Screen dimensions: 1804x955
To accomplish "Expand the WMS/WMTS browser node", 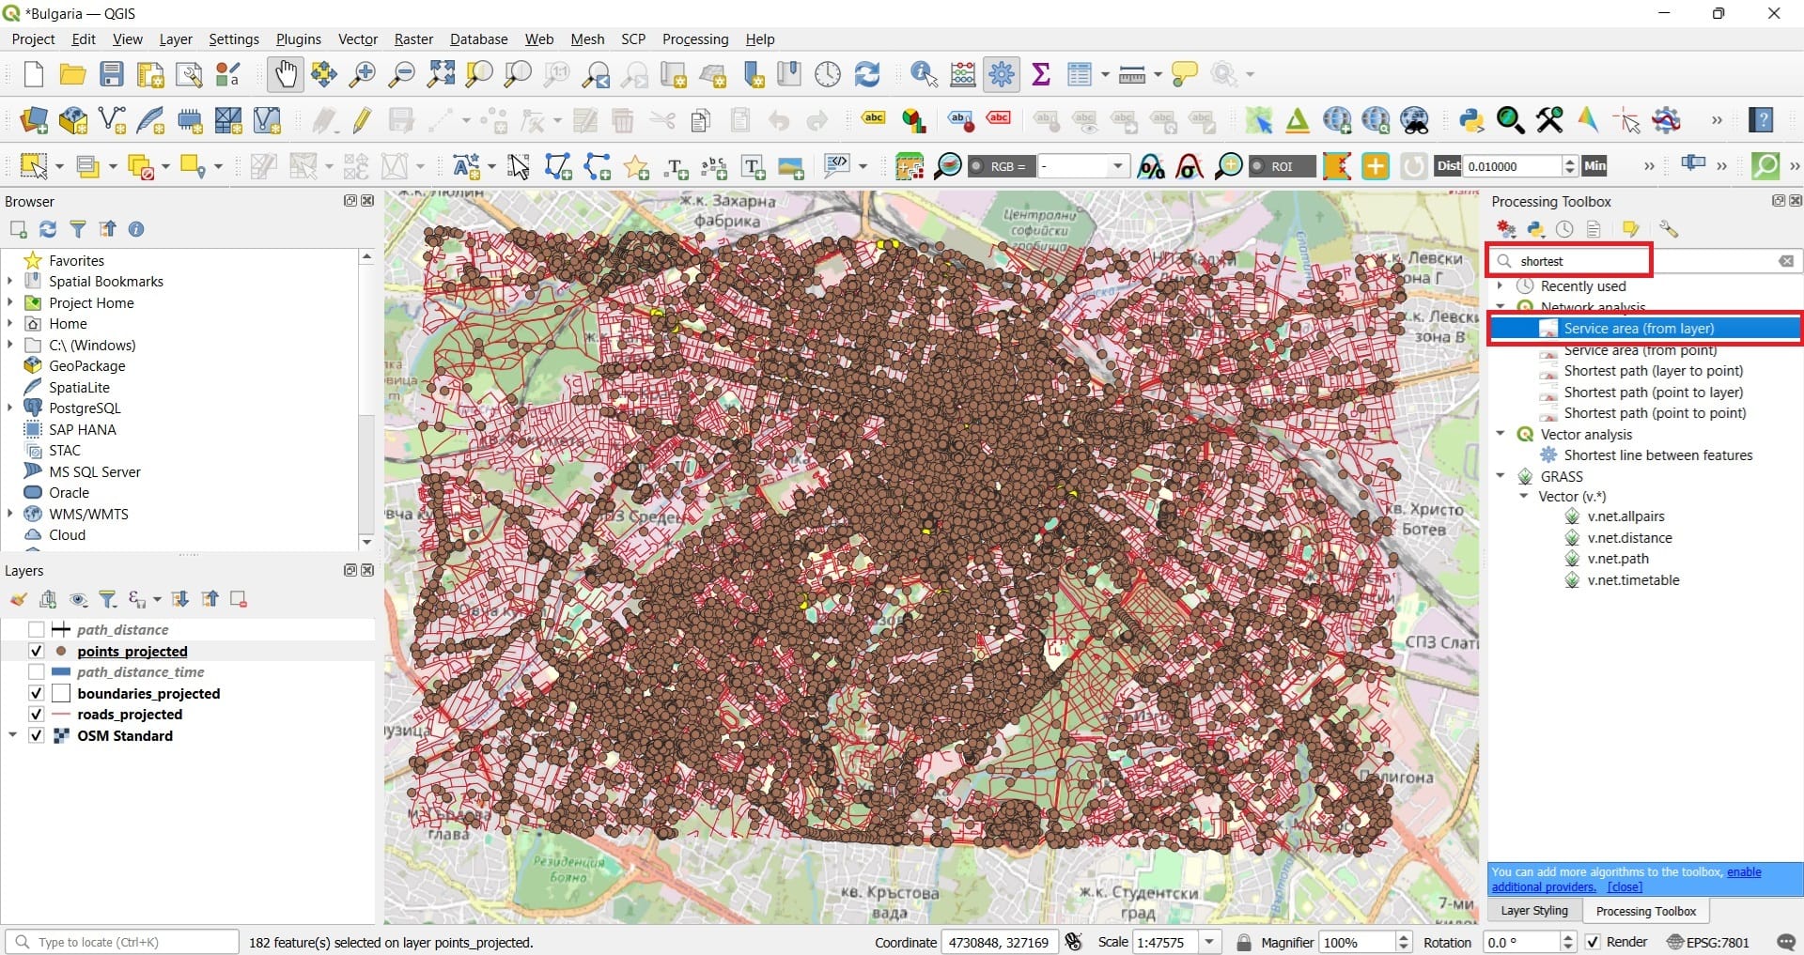I will pos(10,514).
